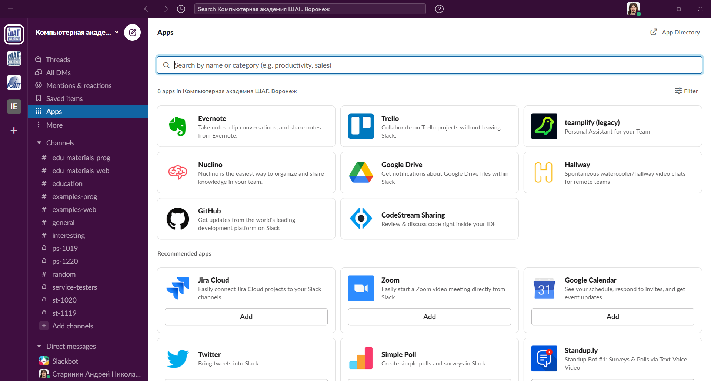This screenshot has width=711, height=381.
Task: Click the top workspace search bar
Action: click(310, 9)
